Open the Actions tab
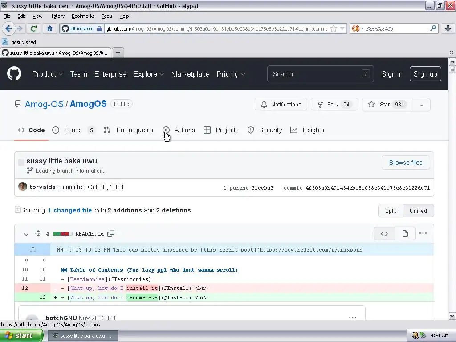 tap(179, 130)
